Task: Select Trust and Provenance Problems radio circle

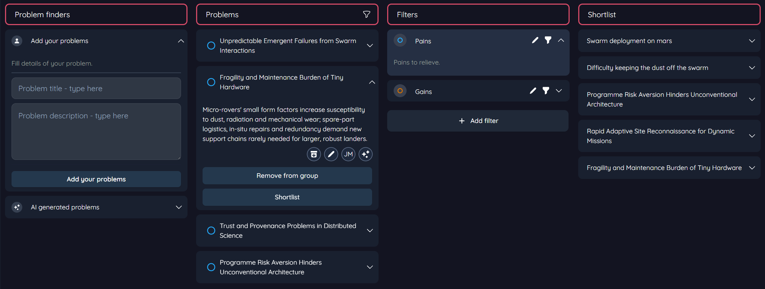Action: (211, 231)
